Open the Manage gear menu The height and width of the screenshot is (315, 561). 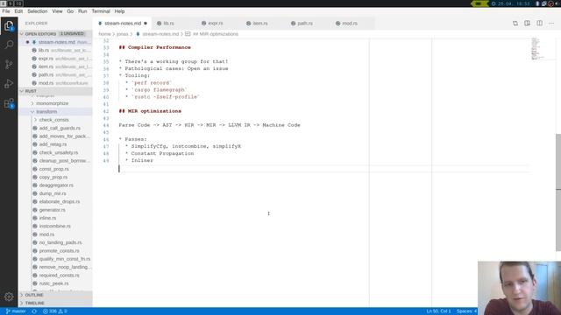[9, 297]
